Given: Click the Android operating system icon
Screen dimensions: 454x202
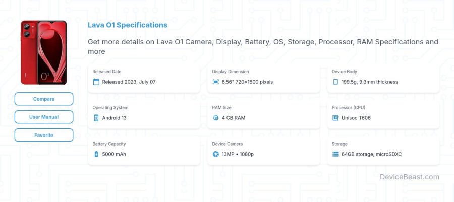Looking at the screenshot, I should pos(96,118).
